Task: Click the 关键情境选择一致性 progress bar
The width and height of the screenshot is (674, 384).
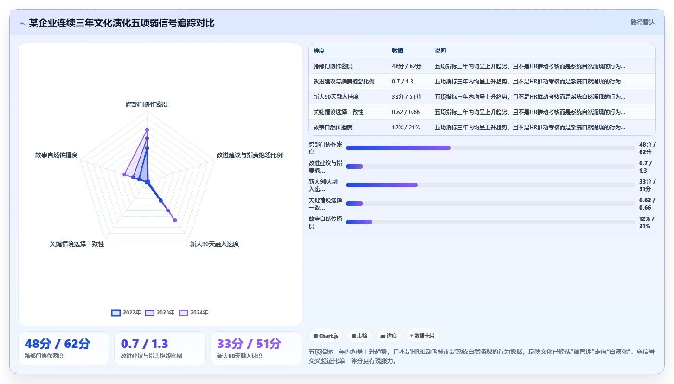Action: (490, 204)
